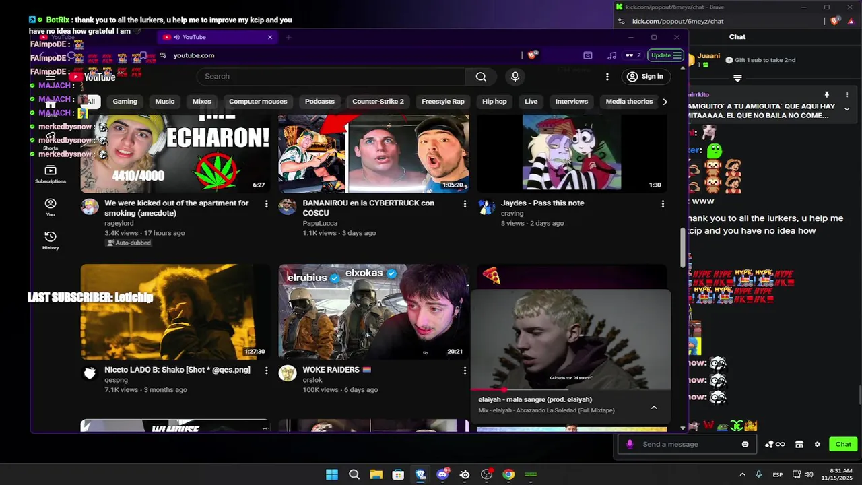Click the 'Send a message' chat field
The image size is (862, 485).
click(x=686, y=444)
